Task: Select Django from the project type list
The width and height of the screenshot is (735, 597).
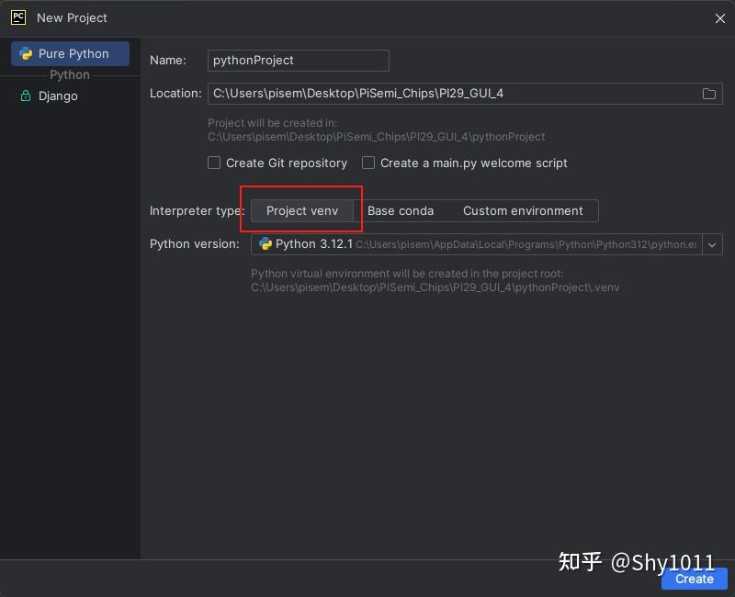Action: 58,96
